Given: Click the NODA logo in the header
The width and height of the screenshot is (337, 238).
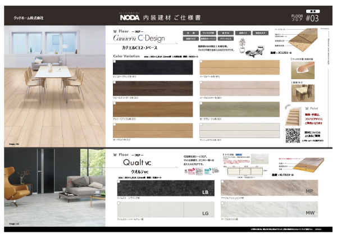Looking at the screenshot, I should [130, 17].
